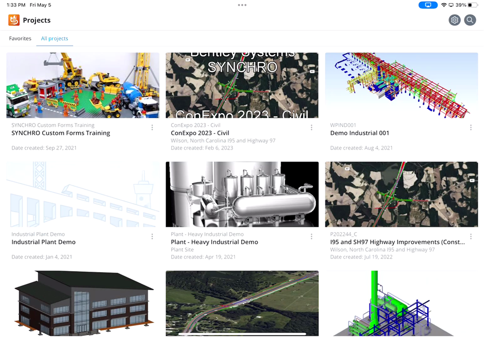
Task: Click 'Date created: Sep 27, 2021' text
Action: click(x=44, y=148)
